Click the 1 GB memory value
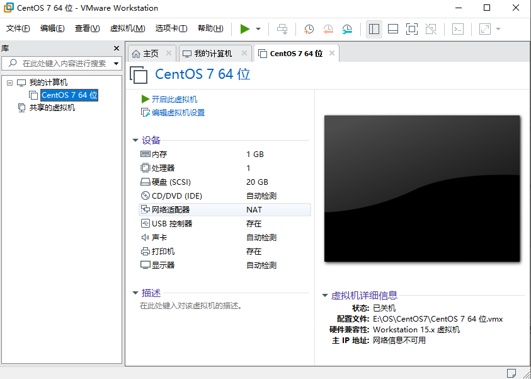Screen dimensions: 531x379 coord(255,155)
